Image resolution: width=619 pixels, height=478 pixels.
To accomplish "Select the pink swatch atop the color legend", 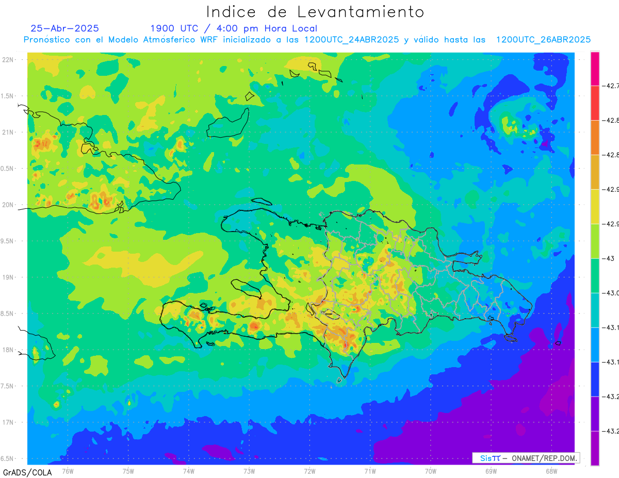I will tap(595, 69).
